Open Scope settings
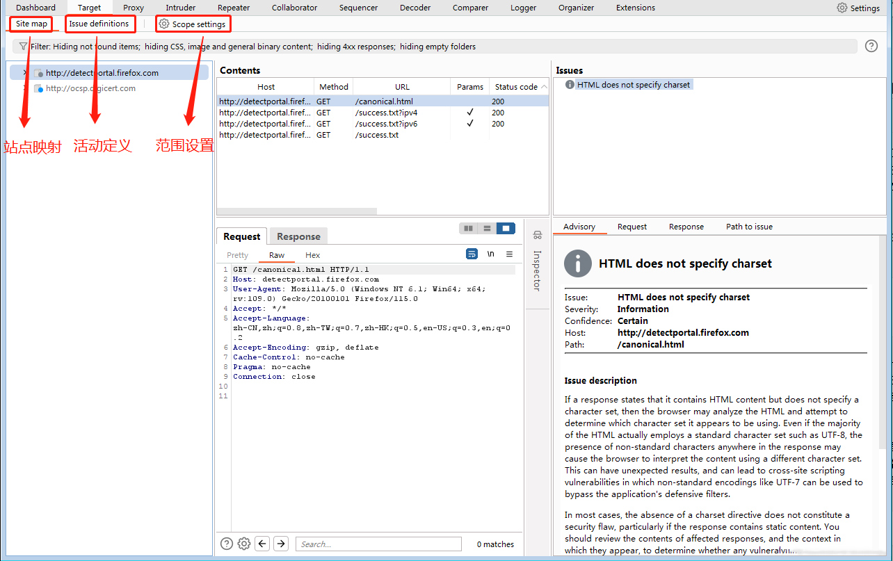 193,24
